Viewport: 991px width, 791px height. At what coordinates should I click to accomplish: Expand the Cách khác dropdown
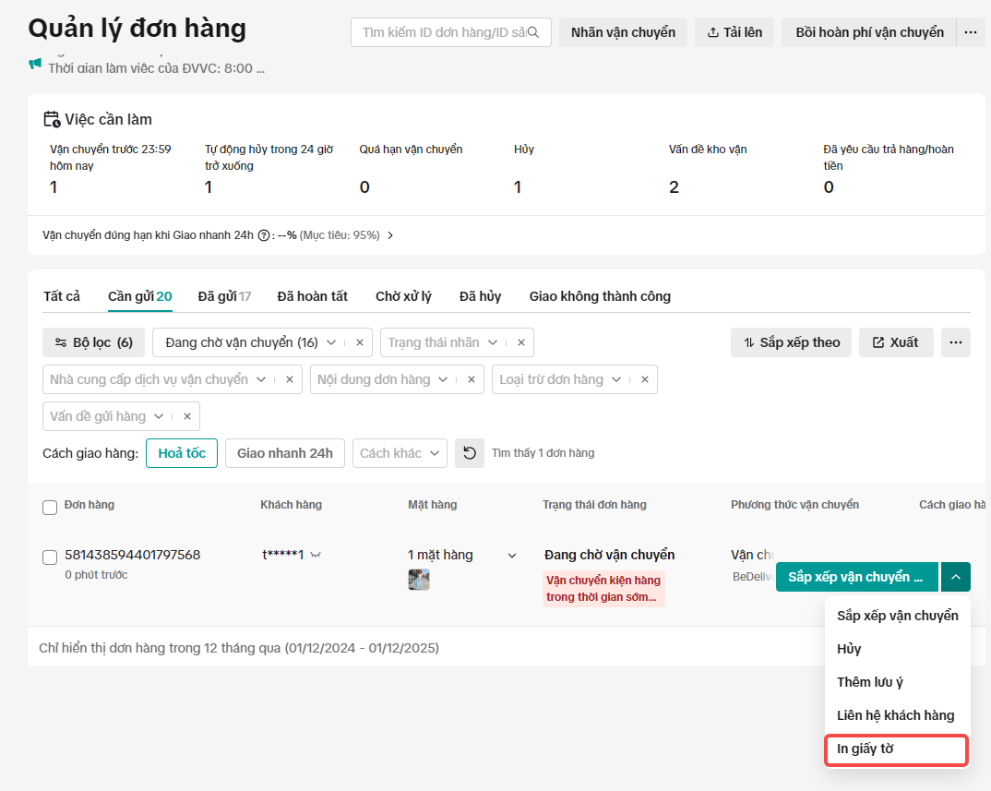[x=400, y=453]
